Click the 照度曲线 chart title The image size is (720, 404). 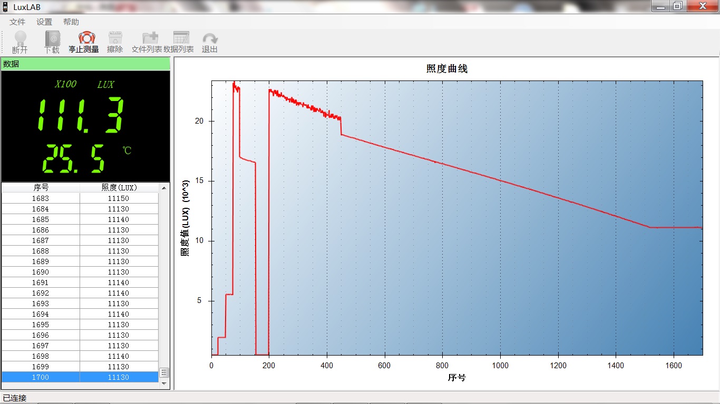click(447, 68)
